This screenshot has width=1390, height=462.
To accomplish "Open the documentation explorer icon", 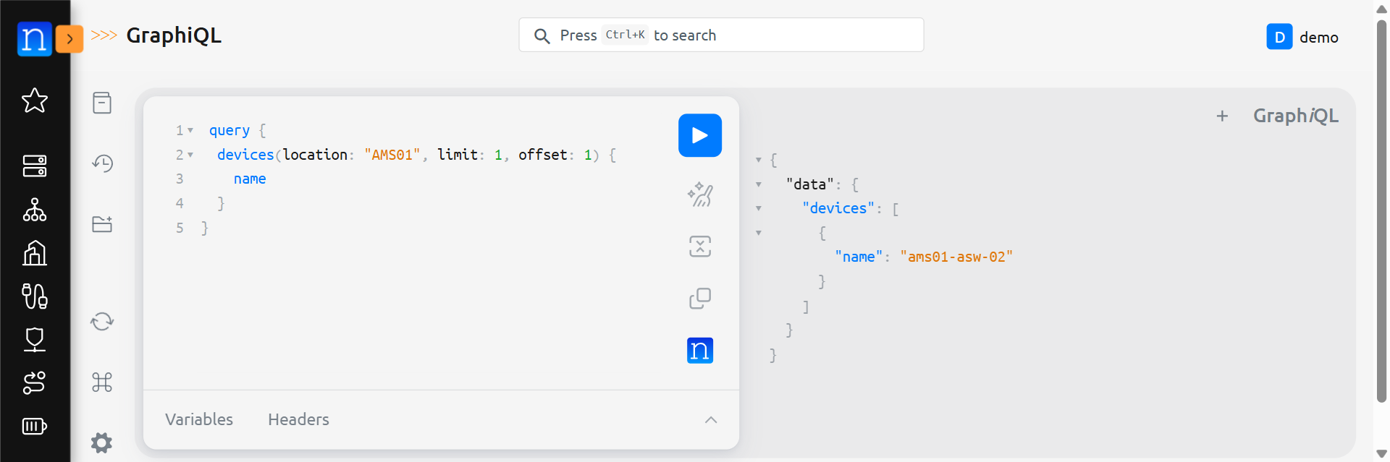I will pyautogui.click(x=102, y=103).
